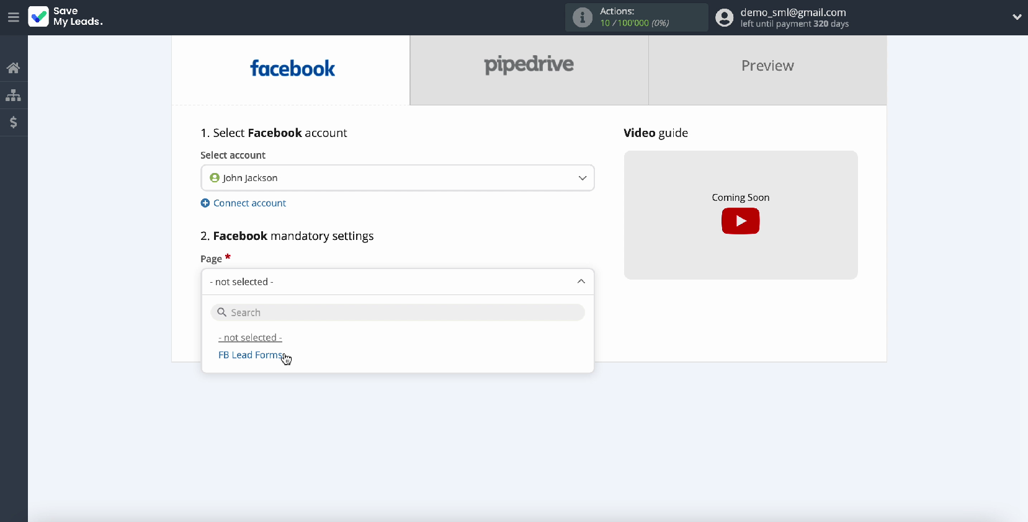The image size is (1028, 522).
Task: Choose the '- not selected -' option in list
Action: click(250, 337)
